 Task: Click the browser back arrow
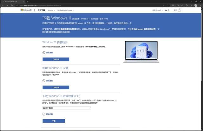[3, 5]
